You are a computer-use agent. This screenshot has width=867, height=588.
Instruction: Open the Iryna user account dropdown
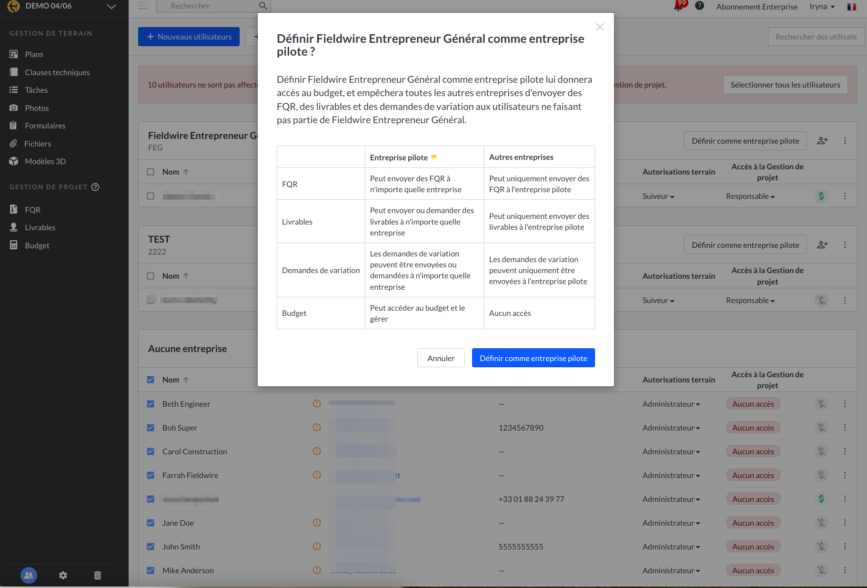click(822, 7)
